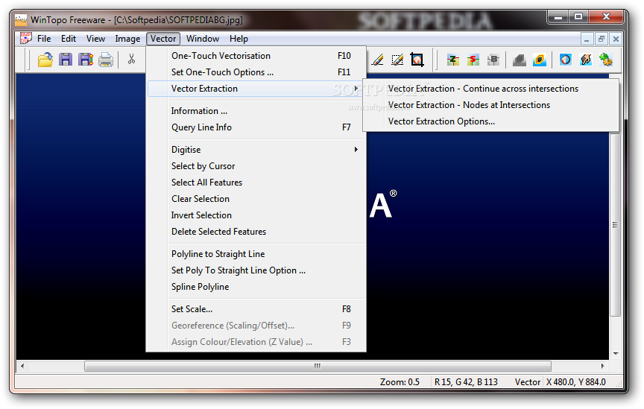This screenshot has height=409, width=644.
Task: Choose Spline Polyline
Action: (x=256, y=287)
